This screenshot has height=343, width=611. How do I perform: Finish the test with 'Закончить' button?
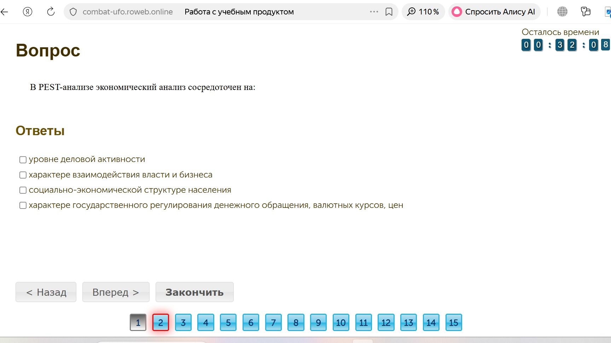point(194,292)
